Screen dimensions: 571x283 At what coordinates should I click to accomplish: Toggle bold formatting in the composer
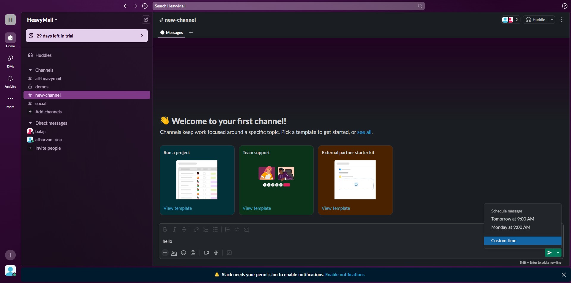165,229
